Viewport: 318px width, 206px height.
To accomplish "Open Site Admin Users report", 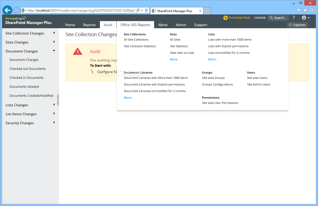I will 259,84.
